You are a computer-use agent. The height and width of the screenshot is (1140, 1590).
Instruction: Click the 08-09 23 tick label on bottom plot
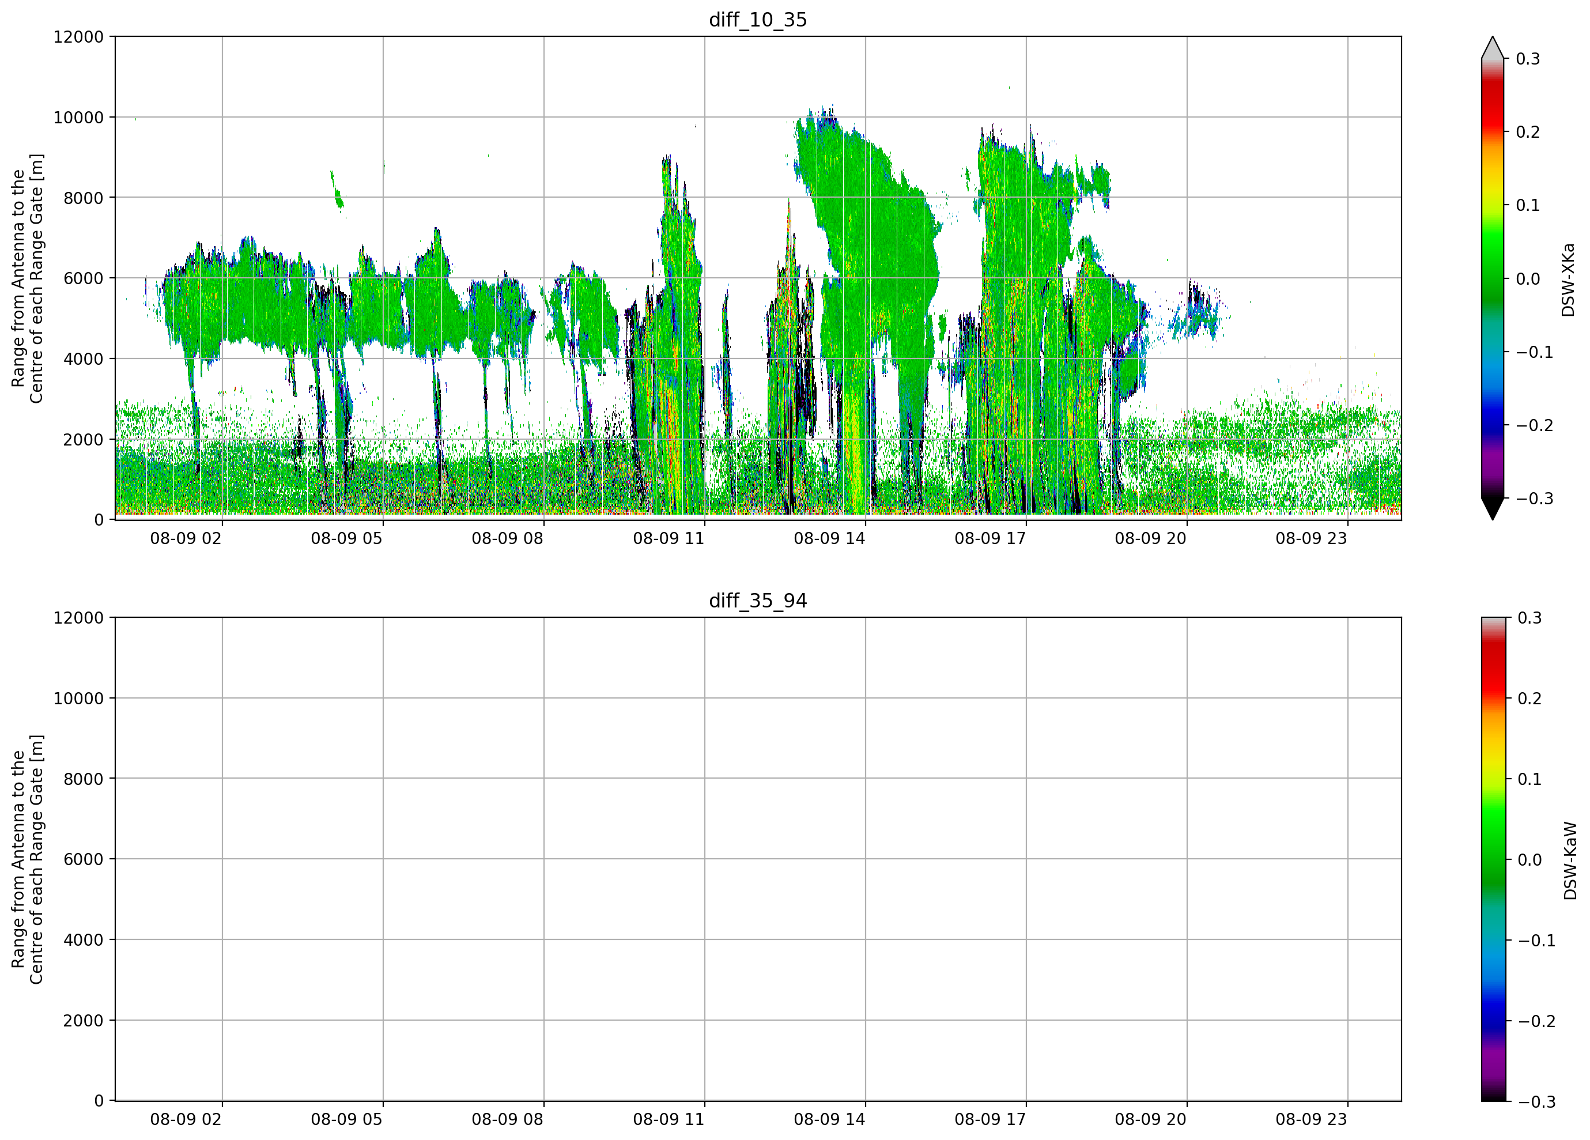1311,1120
